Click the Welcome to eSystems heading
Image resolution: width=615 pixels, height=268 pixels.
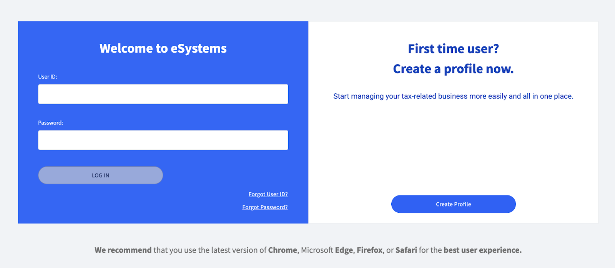(163, 48)
